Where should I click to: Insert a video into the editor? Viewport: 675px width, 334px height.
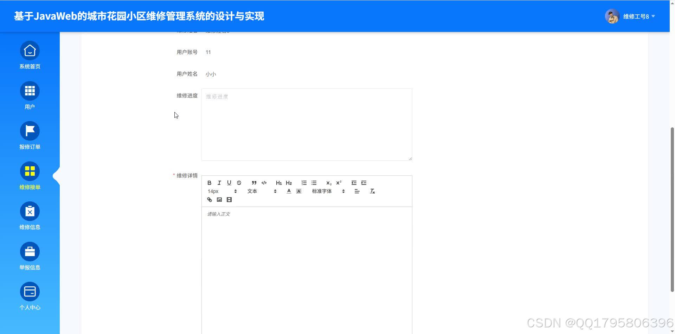[x=229, y=199]
